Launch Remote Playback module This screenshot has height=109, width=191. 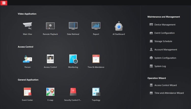[50, 26]
